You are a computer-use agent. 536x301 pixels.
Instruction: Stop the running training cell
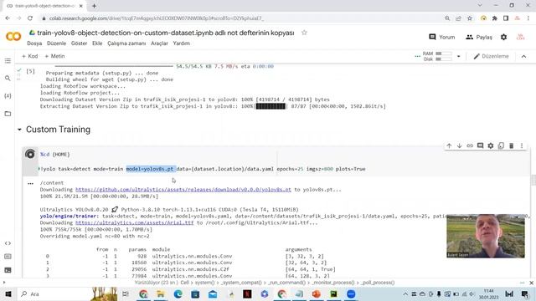pyautogui.click(x=30, y=154)
